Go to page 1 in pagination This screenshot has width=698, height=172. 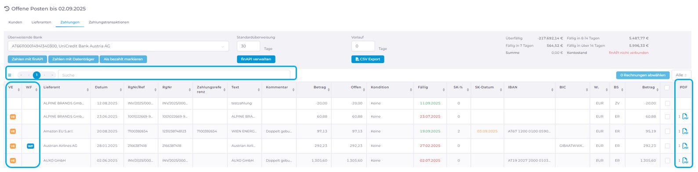pos(36,75)
